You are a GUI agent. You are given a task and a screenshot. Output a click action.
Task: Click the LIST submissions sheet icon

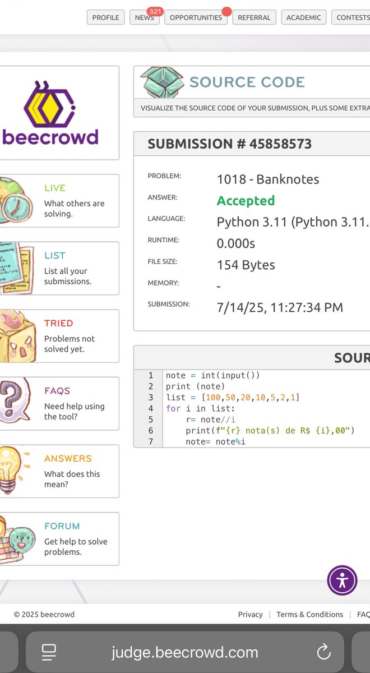[x=17, y=268]
